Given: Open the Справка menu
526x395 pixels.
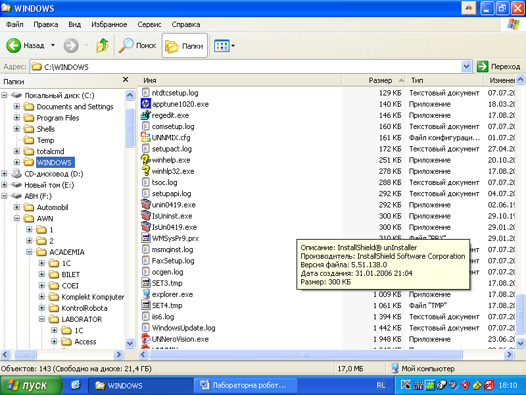Looking at the screenshot, I should pos(186,24).
